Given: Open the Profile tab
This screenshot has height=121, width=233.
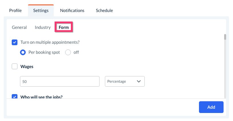Looking at the screenshot, I should tap(15, 11).
